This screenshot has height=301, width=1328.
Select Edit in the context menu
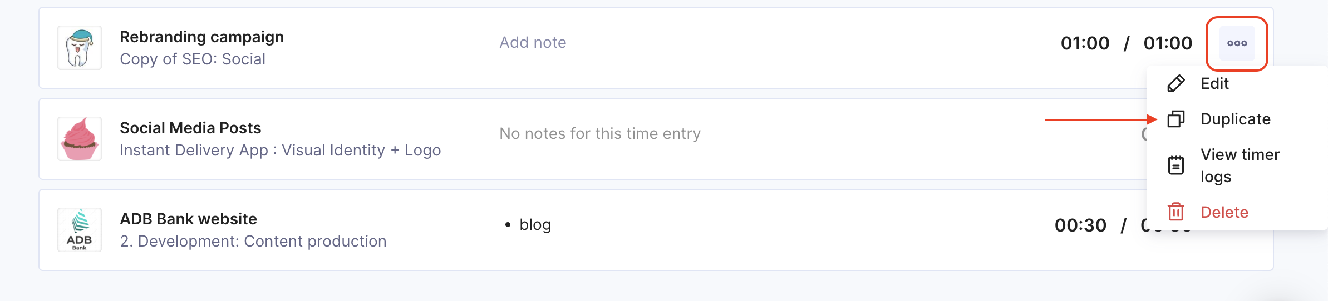coord(1214,83)
